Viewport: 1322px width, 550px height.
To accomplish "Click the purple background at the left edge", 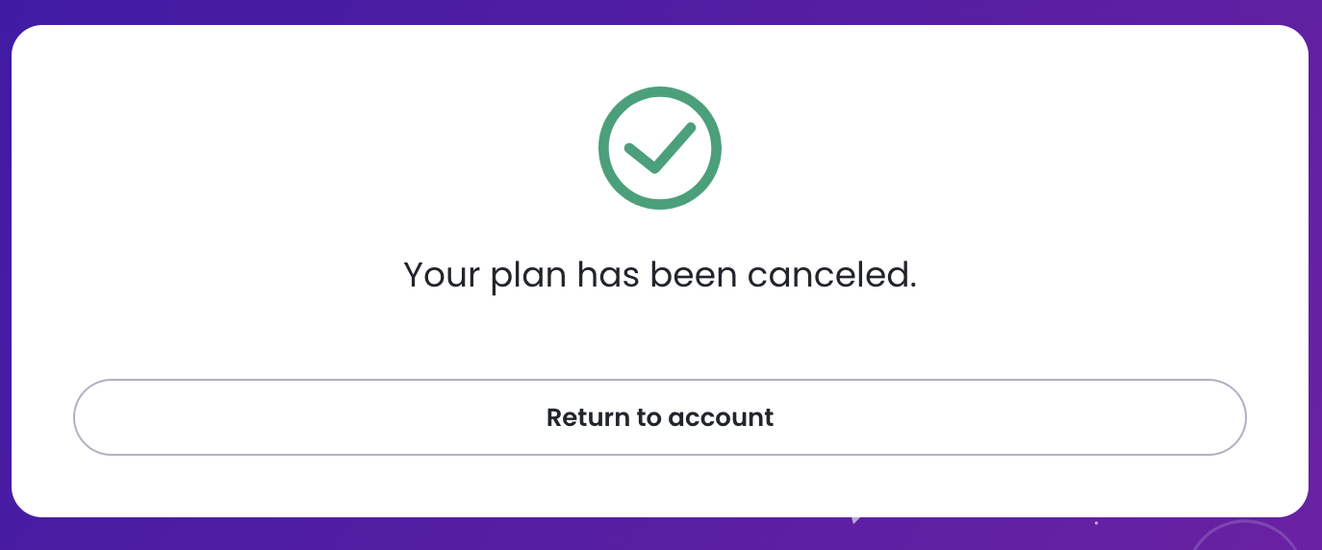I will pyautogui.click(x=5, y=275).
